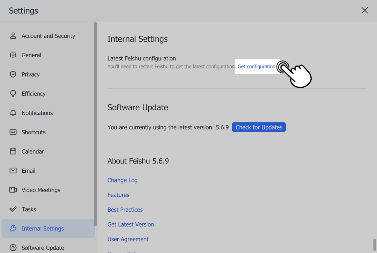This screenshot has height=253, width=377.
Task: Select the Notifications bell icon
Action: [13, 113]
